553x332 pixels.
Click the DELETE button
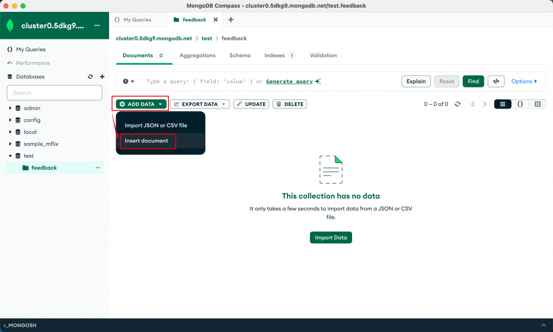289,104
